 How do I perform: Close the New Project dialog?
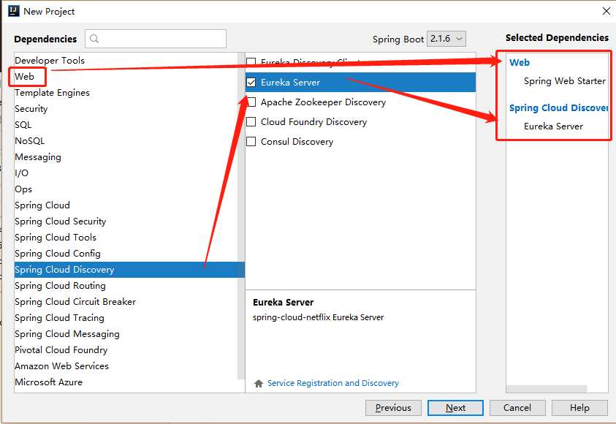click(x=606, y=11)
